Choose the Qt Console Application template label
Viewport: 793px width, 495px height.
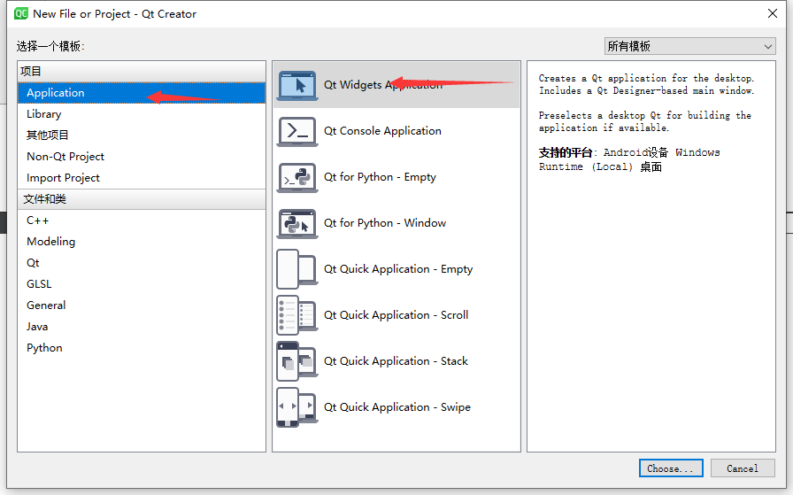(x=382, y=131)
